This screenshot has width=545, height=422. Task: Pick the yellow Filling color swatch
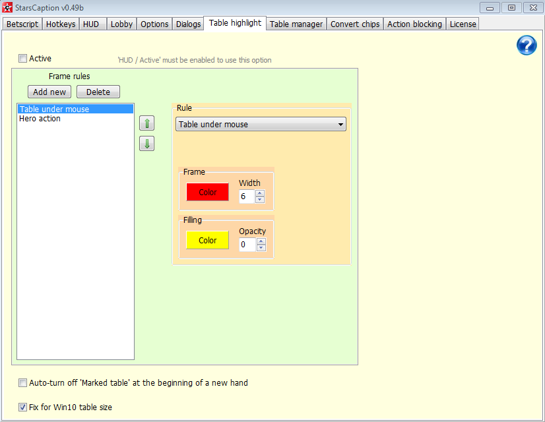tap(207, 241)
